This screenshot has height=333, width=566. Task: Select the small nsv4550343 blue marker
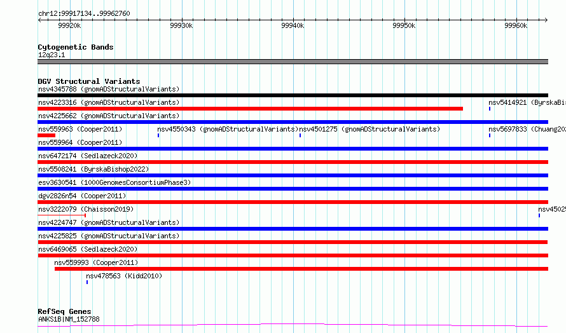pos(158,135)
